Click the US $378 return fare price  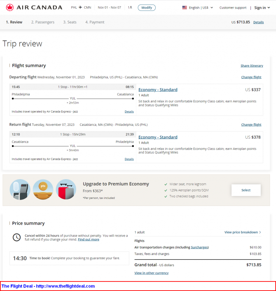(x=253, y=137)
